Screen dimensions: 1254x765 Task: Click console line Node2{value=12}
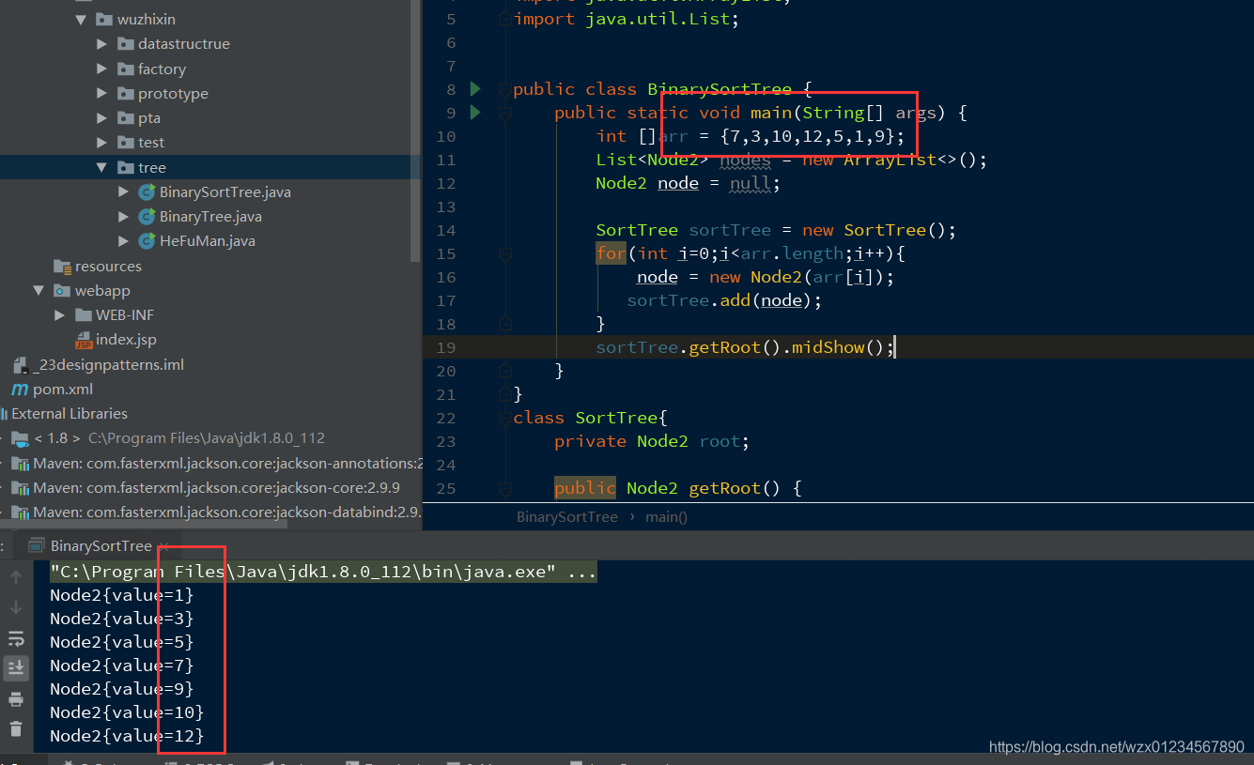coord(127,736)
